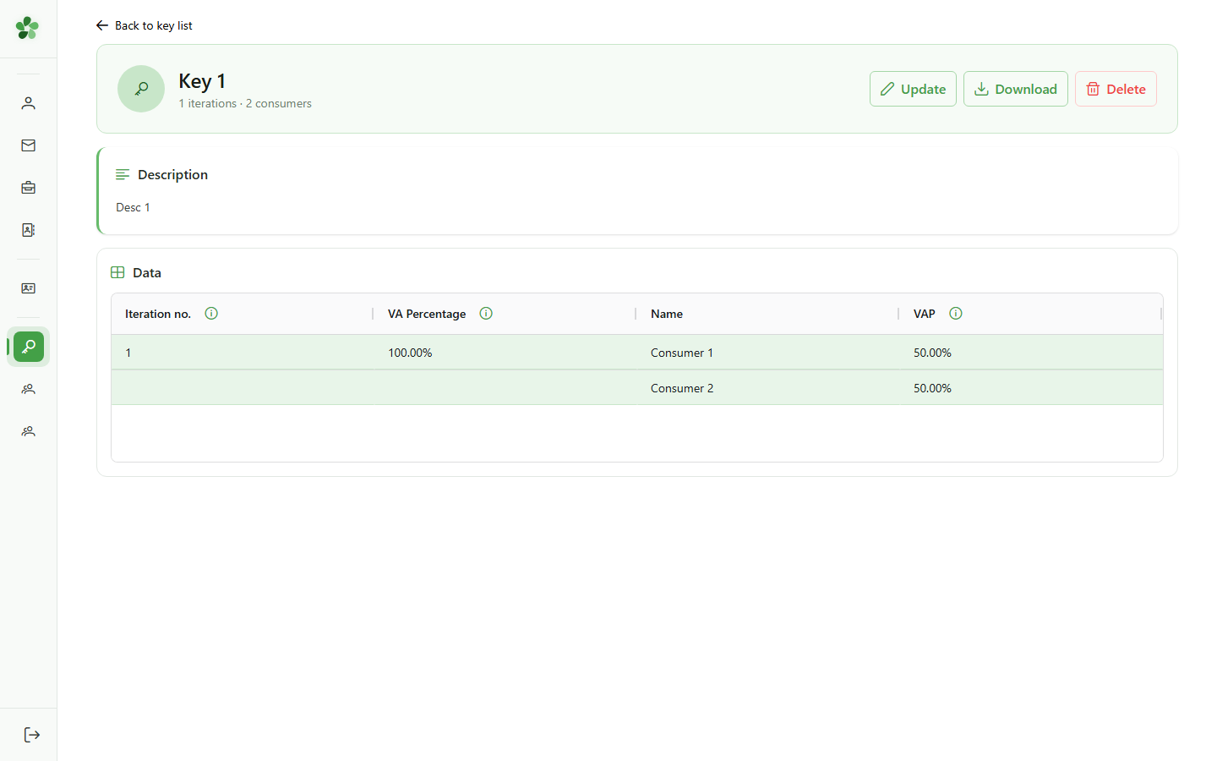Image resolution: width=1217 pixels, height=761 pixels.
Task: Click the green clover app logo
Action: point(28,28)
